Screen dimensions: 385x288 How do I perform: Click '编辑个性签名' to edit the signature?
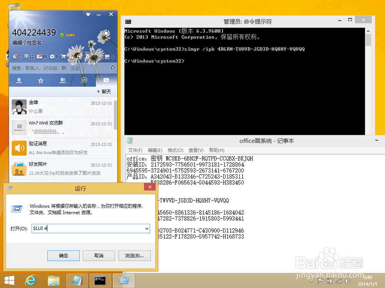tap(27, 43)
